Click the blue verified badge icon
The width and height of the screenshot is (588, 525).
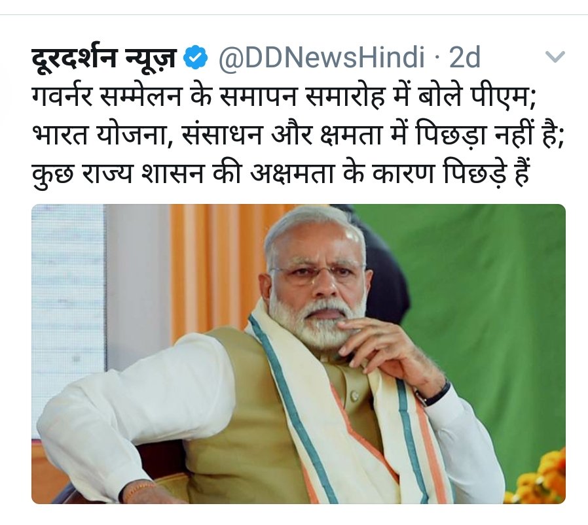click(195, 58)
